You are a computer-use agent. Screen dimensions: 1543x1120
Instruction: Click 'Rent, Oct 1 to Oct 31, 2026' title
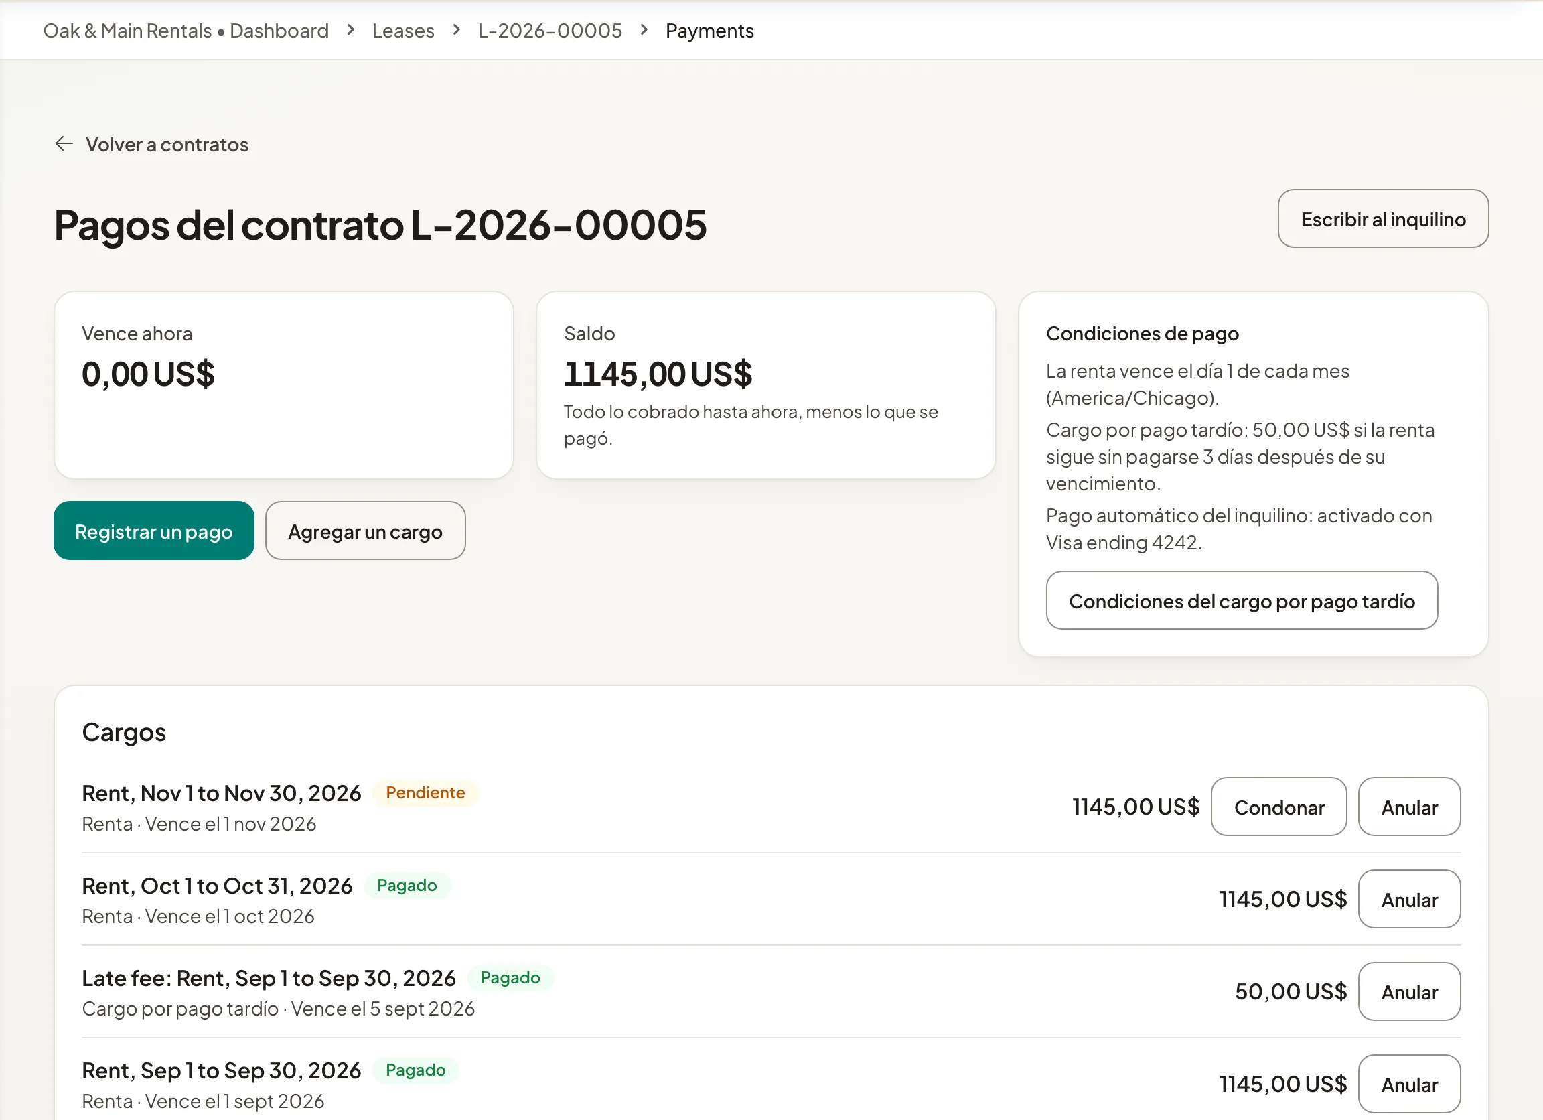pos(217,886)
